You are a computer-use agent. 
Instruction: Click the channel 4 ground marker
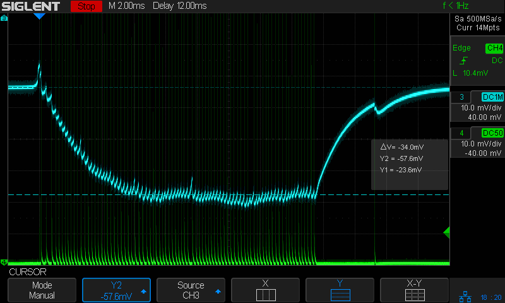[4, 262]
